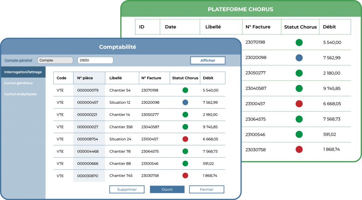Click Chorus blue dot beside 7 562,99 debit
Viewport: 362px width, 200px height.
pos(299,57)
